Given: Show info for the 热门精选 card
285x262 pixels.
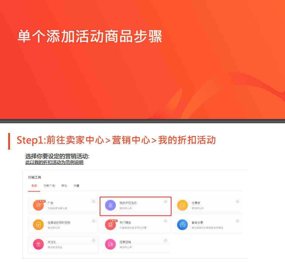Looking at the screenshot, I should tap(165, 221).
